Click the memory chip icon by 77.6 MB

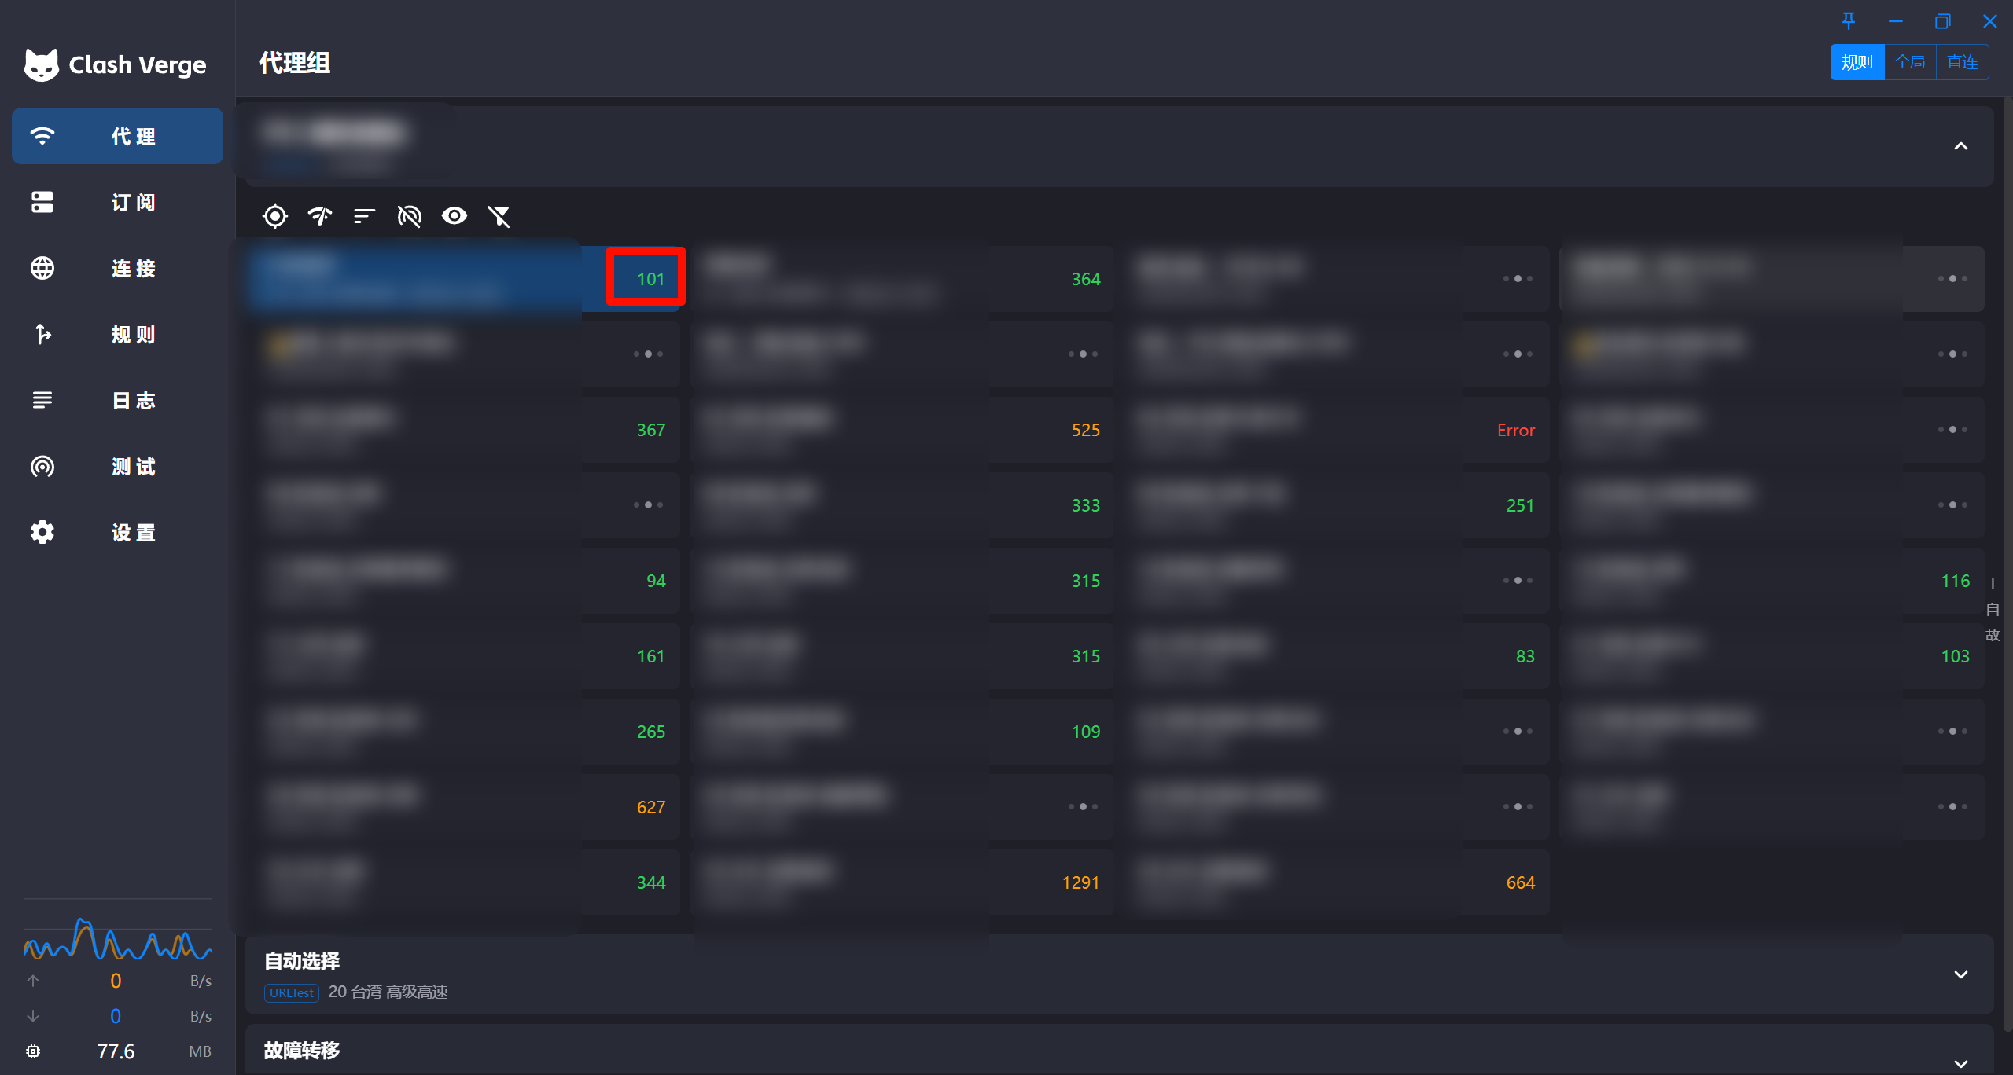(x=33, y=1051)
